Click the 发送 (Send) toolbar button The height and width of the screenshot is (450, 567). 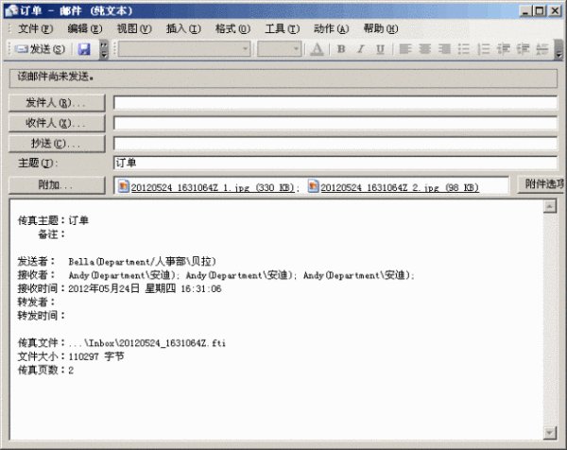(x=40, y=49)
